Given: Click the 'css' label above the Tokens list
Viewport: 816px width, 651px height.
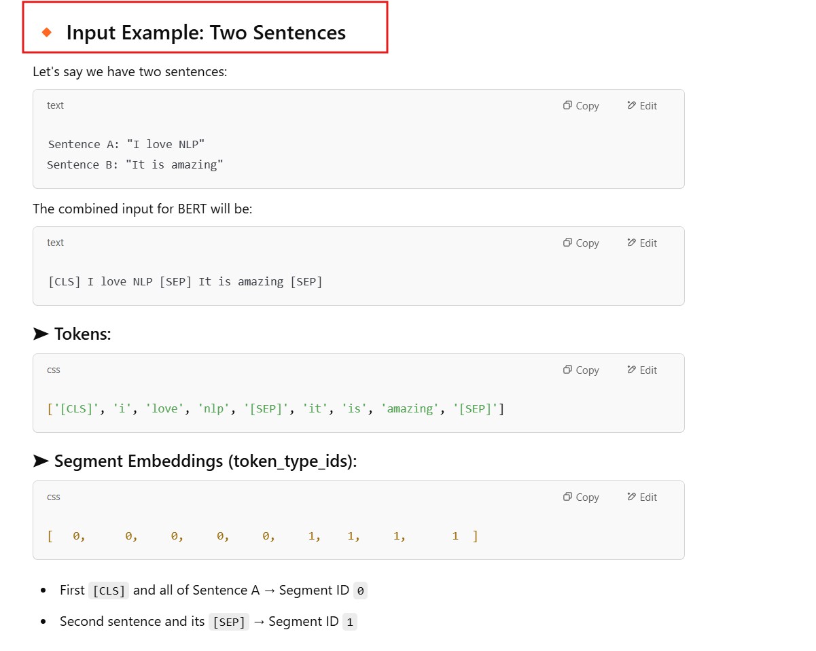Looking at the screenshot, I should coord(54,370).
